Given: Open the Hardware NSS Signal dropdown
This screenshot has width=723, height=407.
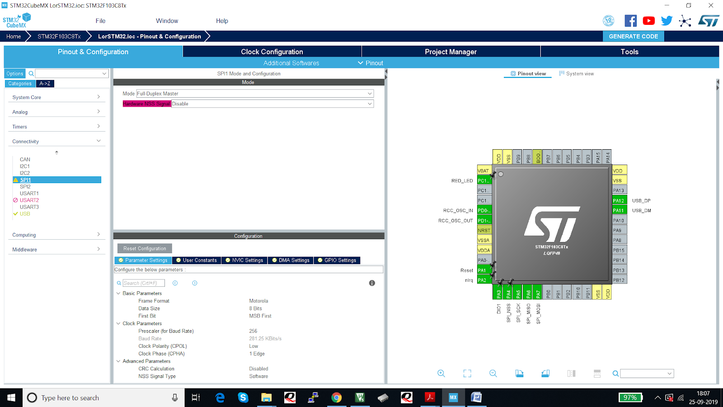Looking at the screenshot, I should 370,104.
